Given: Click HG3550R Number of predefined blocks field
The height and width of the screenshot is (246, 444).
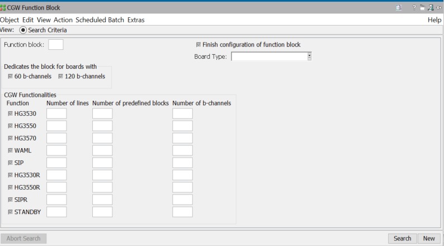Looking at the screenshot, I should pyautogui.click(x=102, y=187).
